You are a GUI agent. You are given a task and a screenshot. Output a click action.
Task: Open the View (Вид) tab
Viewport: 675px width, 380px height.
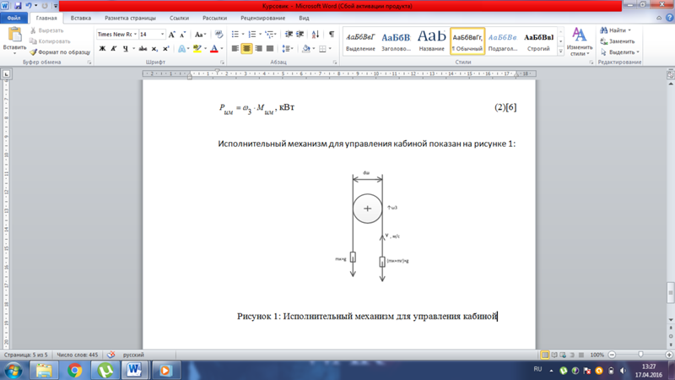pyautogui.click(x=304, y=18)
